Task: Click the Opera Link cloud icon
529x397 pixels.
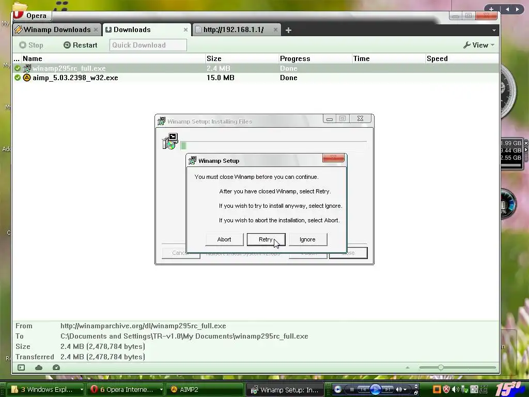Action: (x=39, y=368)
